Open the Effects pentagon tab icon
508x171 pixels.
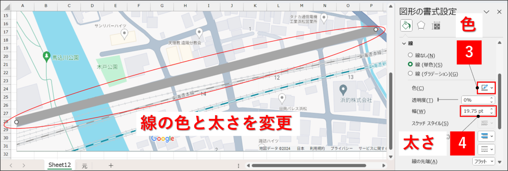coord(421,26)
